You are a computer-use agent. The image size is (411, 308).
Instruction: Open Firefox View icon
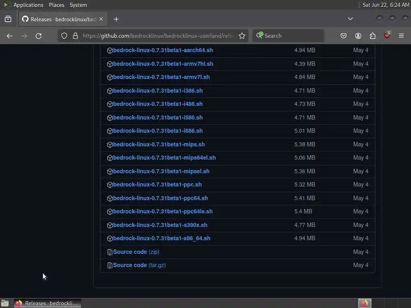click(x=8, y=19)
